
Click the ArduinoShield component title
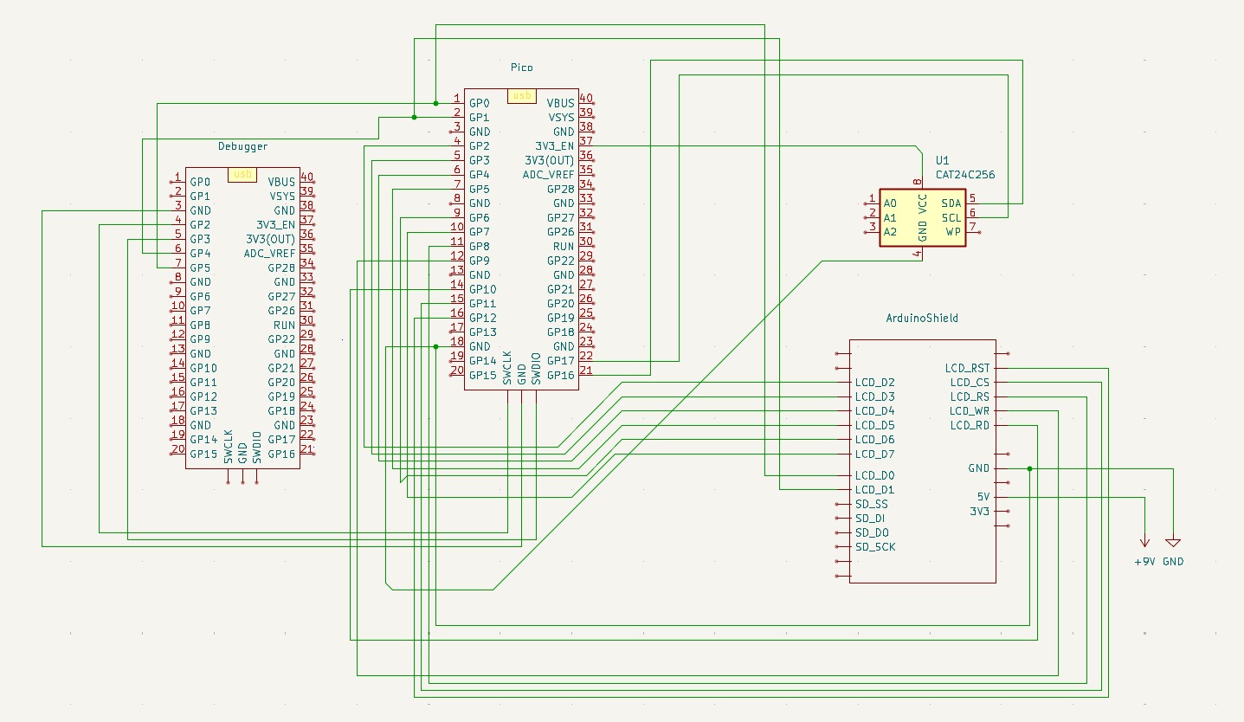[x=922, y=318]
